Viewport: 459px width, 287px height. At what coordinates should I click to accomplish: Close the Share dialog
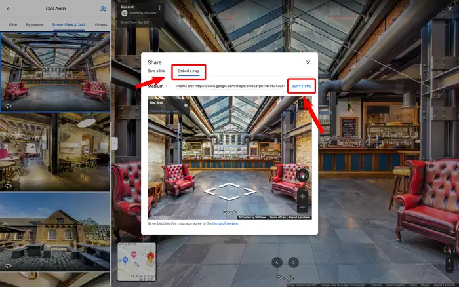(308, 62)
